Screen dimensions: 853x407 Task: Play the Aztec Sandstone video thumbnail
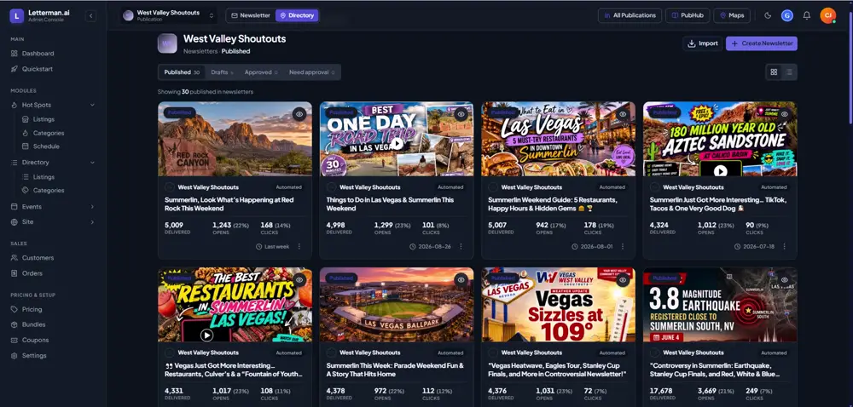(x=720, y=170)
